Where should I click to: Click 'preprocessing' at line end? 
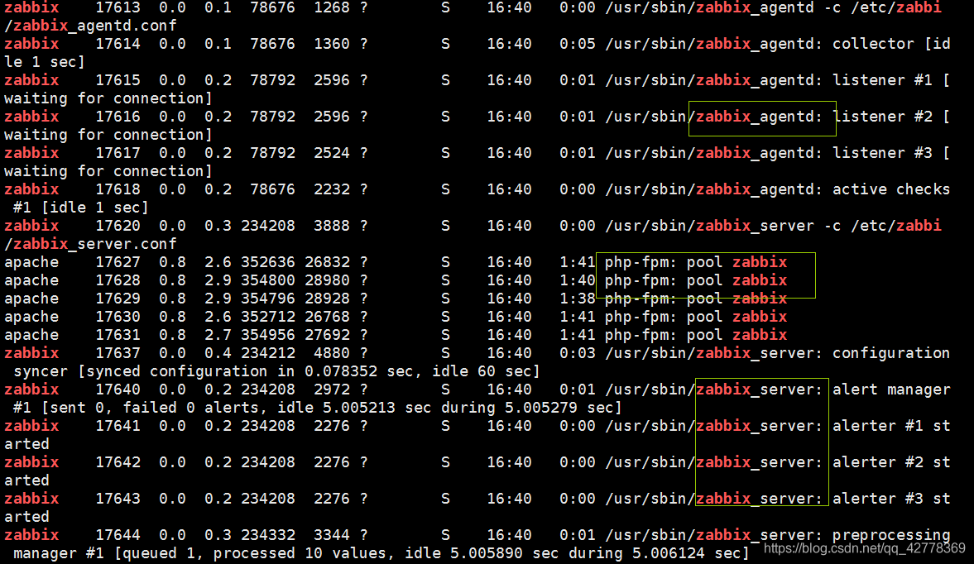[890, 535]
